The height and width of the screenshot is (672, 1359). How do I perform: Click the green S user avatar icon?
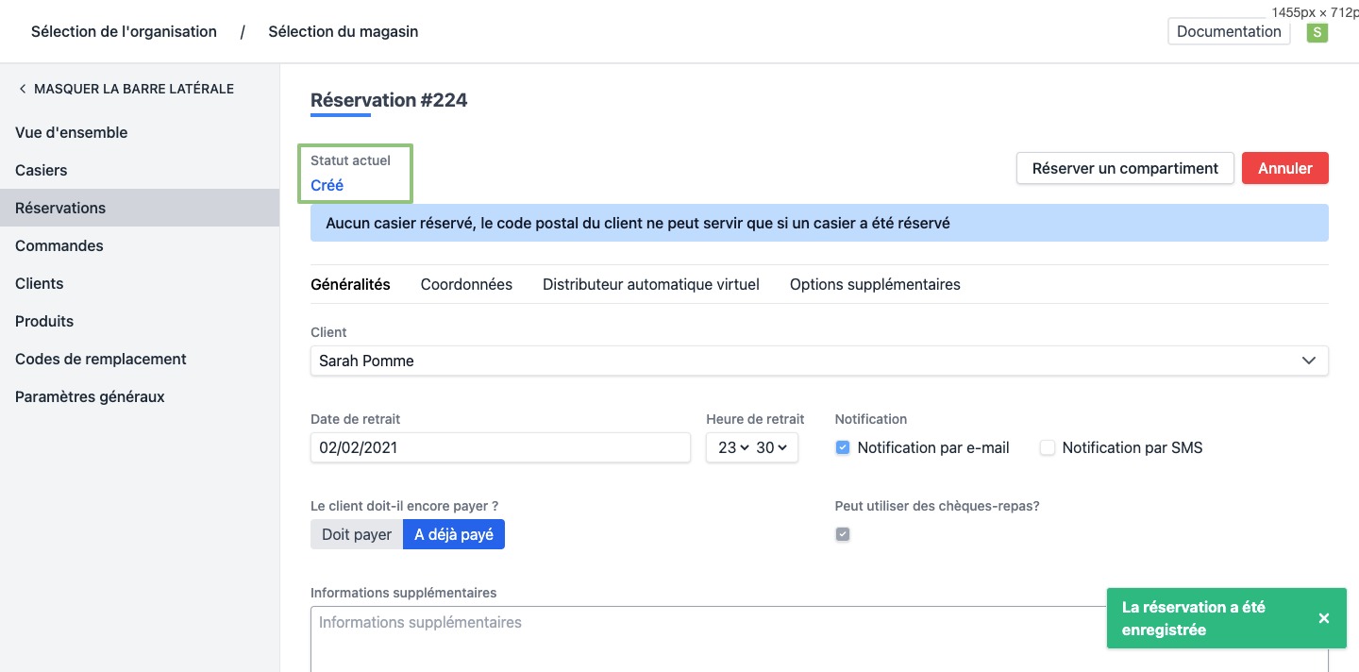click(1317, 33)
